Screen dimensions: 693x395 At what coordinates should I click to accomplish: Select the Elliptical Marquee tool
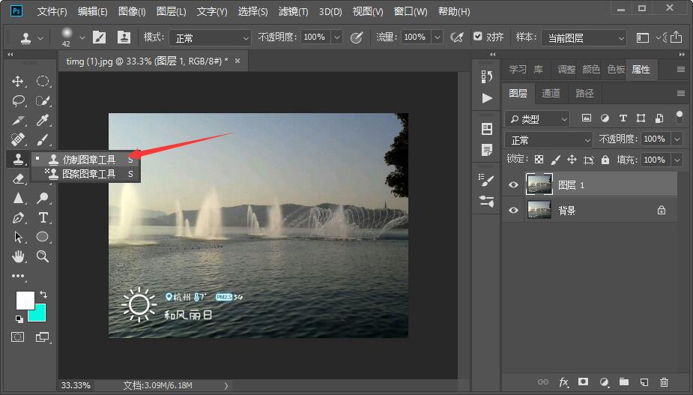point(43,81)
